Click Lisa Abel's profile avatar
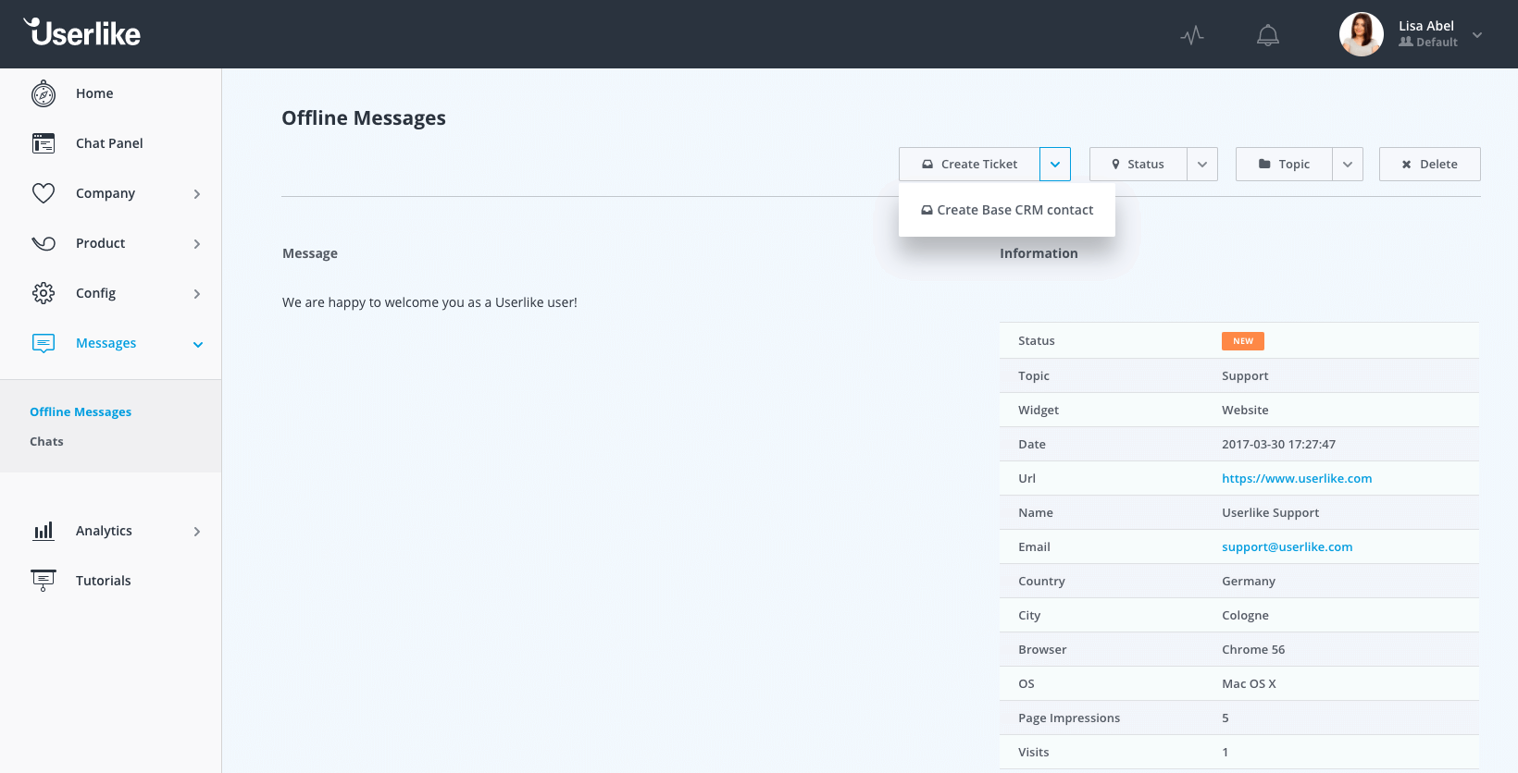Screen dimensions: 1518x773 pos(1361,34)
